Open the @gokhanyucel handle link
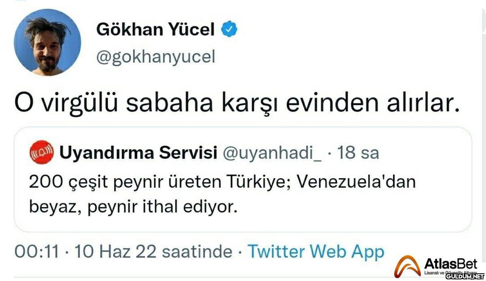Viewport: 486px width, 281px height. (155, 57)
